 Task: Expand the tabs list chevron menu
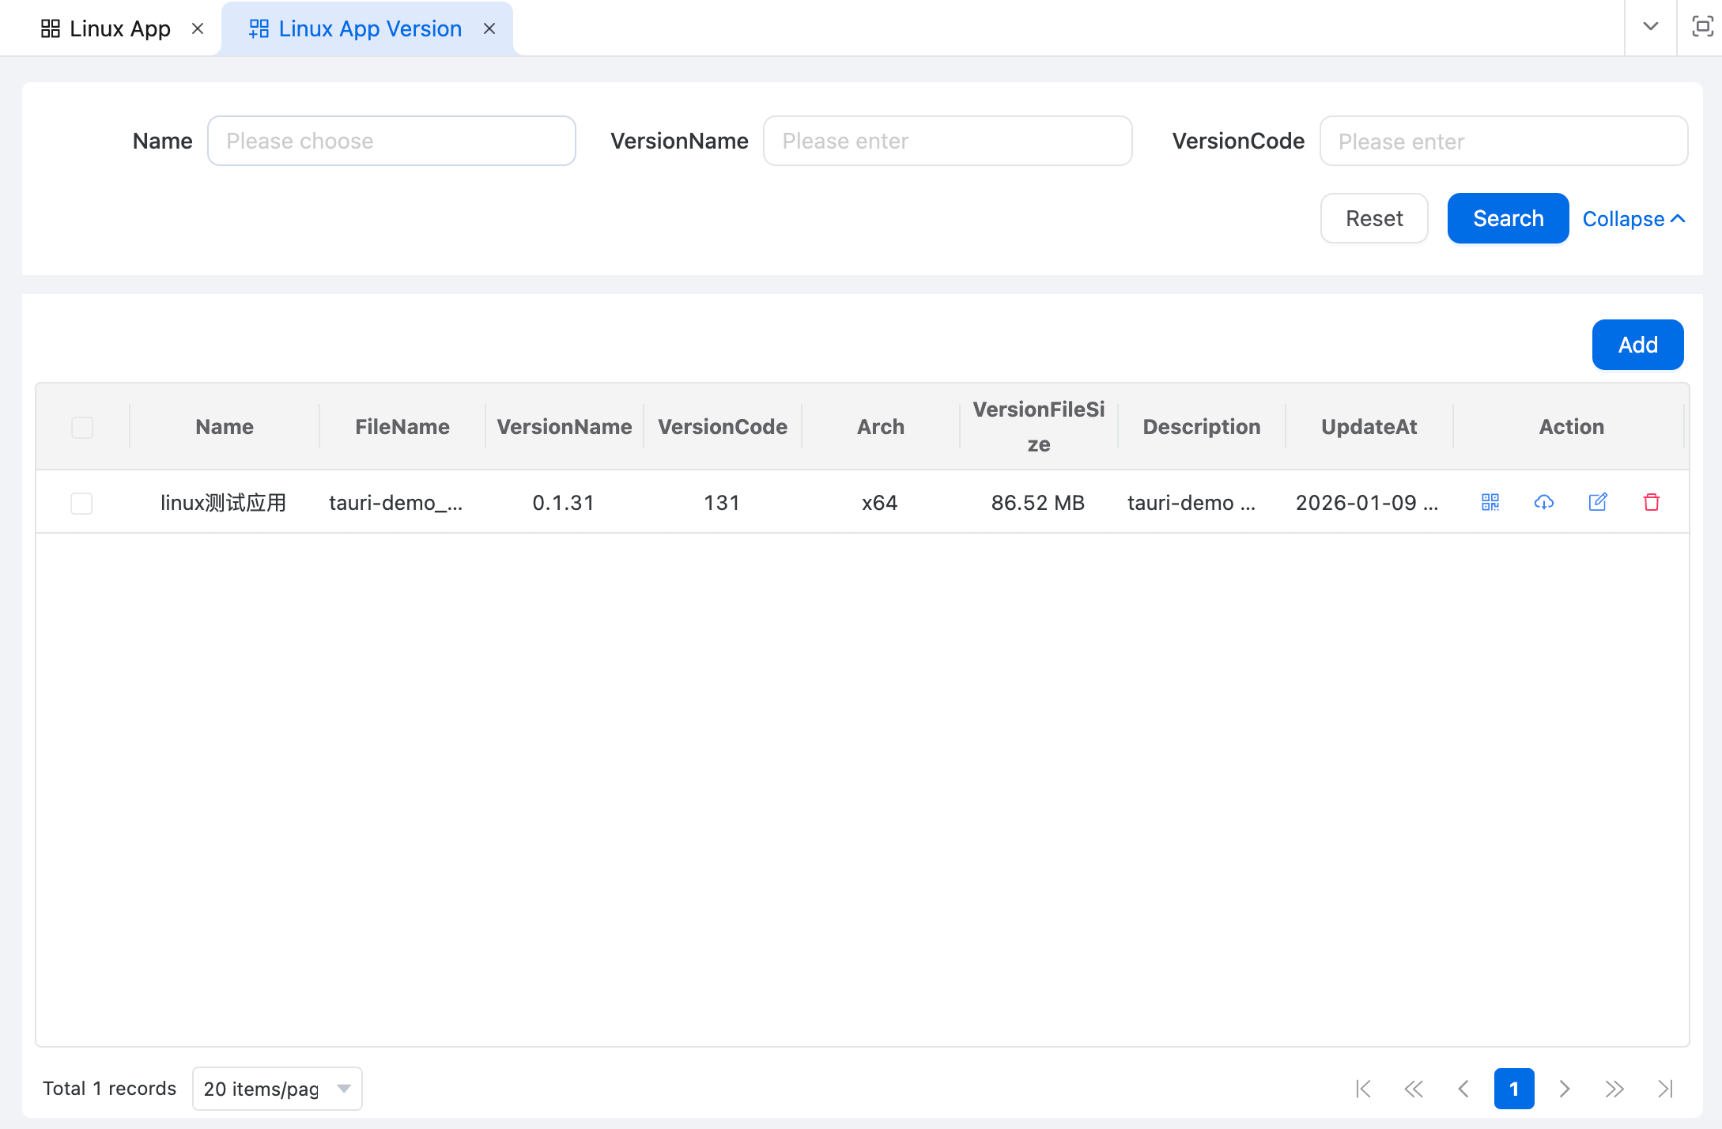tap(1650, 27)
